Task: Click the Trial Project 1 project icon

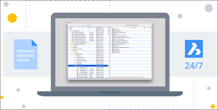Action: click(113, 52)
